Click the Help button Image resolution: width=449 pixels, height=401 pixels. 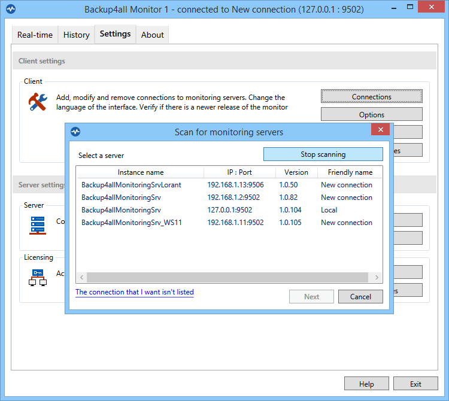(366, 384)
